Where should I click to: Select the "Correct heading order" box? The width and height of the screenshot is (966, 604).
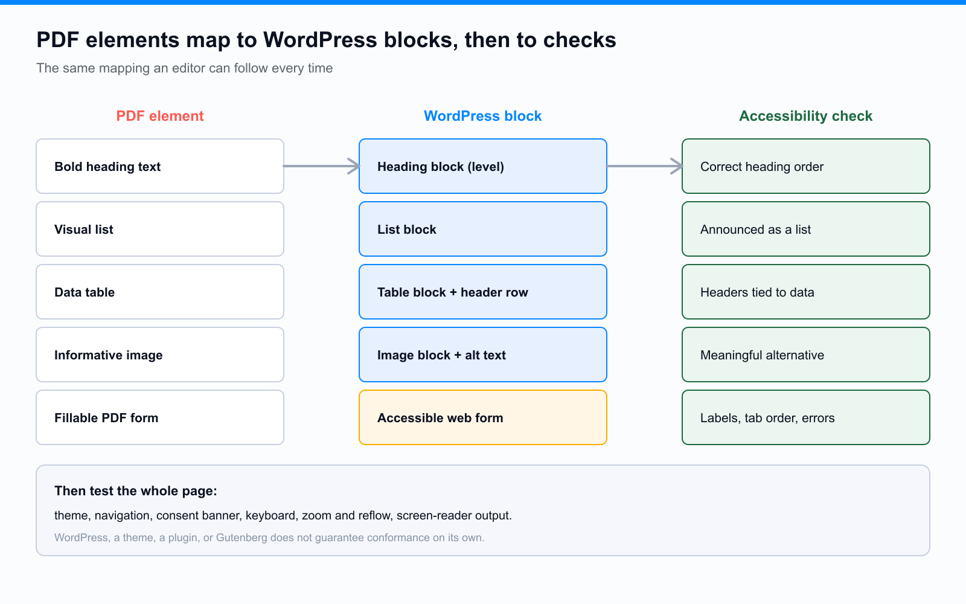806,166
